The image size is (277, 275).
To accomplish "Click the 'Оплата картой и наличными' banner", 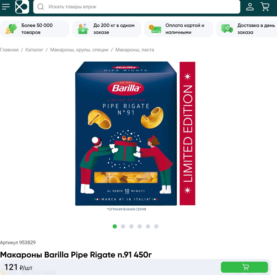I will coord(179,29).
